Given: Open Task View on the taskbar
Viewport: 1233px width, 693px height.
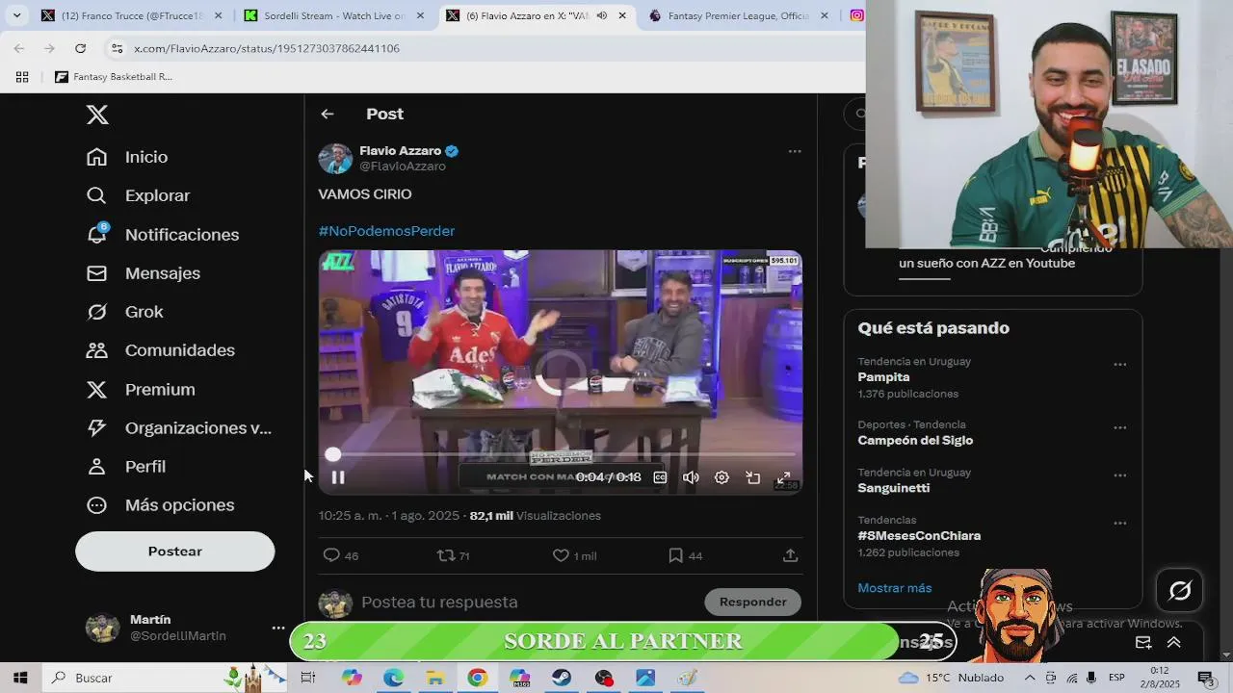Looking at the screenshot, I should pos(308,678).
